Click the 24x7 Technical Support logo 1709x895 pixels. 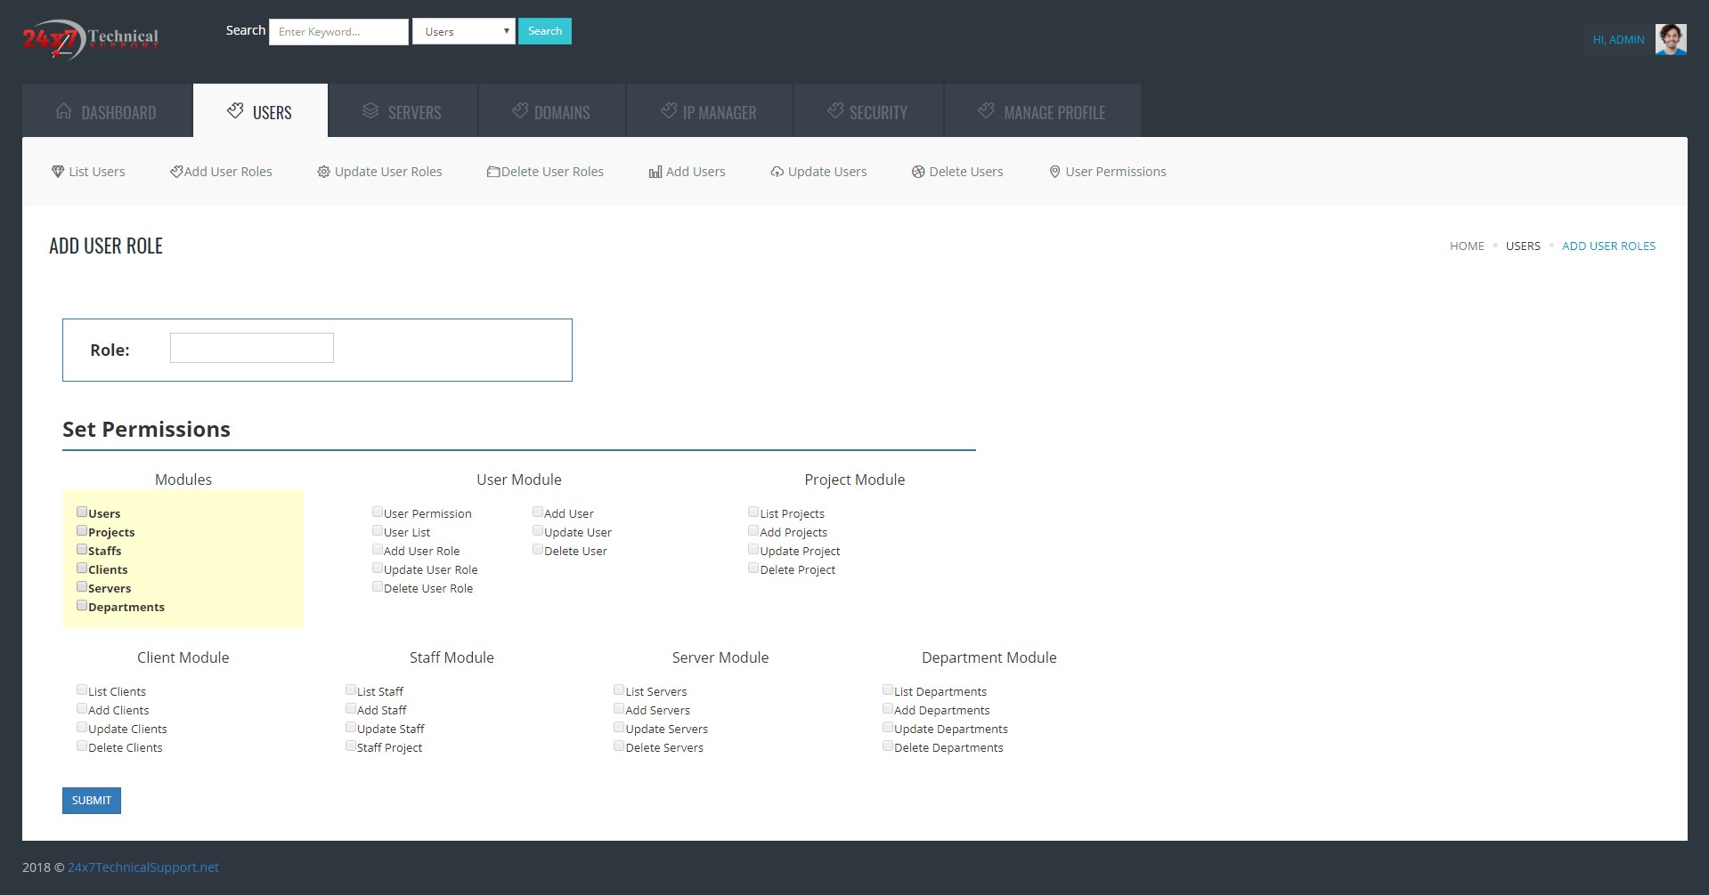90,39
